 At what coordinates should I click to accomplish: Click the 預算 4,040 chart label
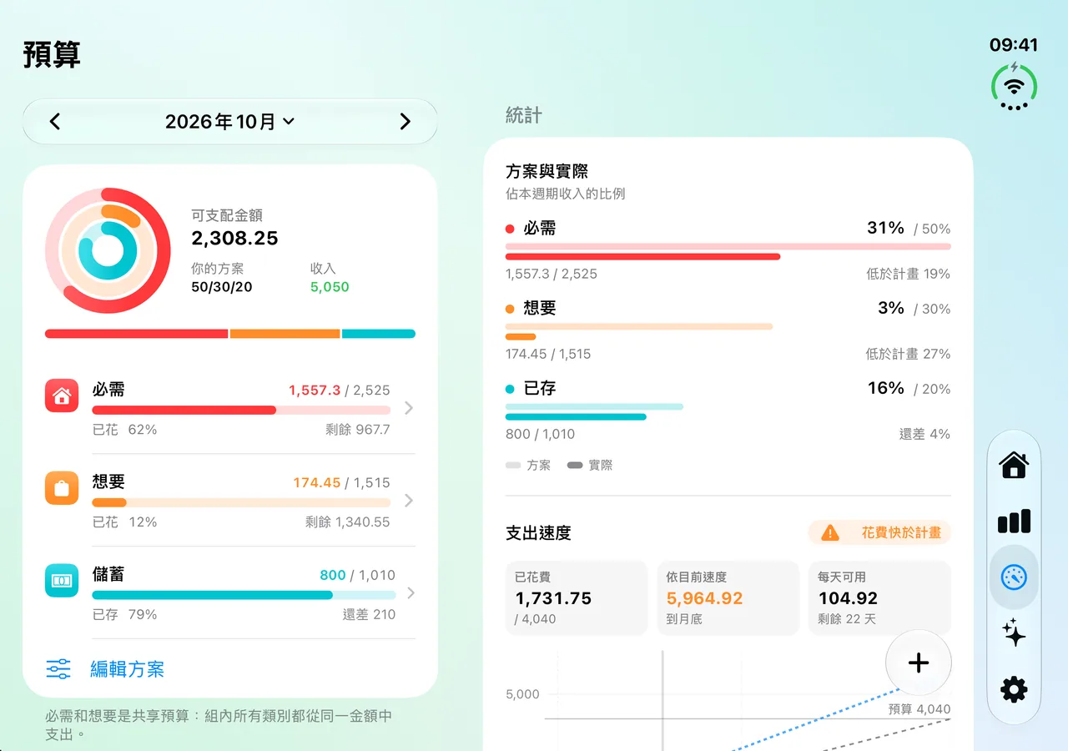pos(919,709)
